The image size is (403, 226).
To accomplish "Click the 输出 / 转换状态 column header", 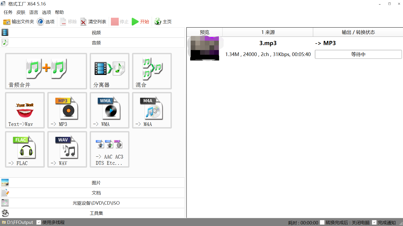I will (358, 32).
